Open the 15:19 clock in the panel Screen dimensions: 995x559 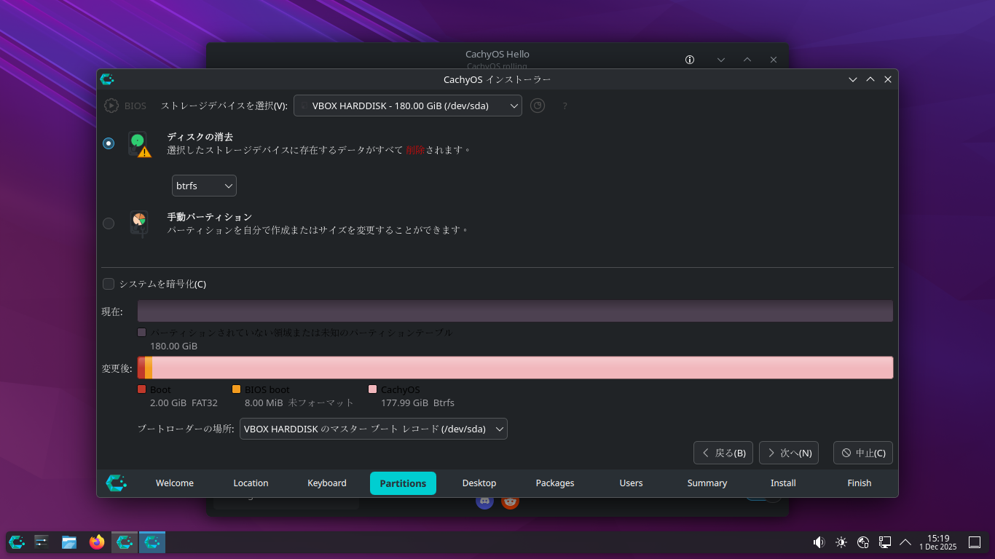pos(938,542)
